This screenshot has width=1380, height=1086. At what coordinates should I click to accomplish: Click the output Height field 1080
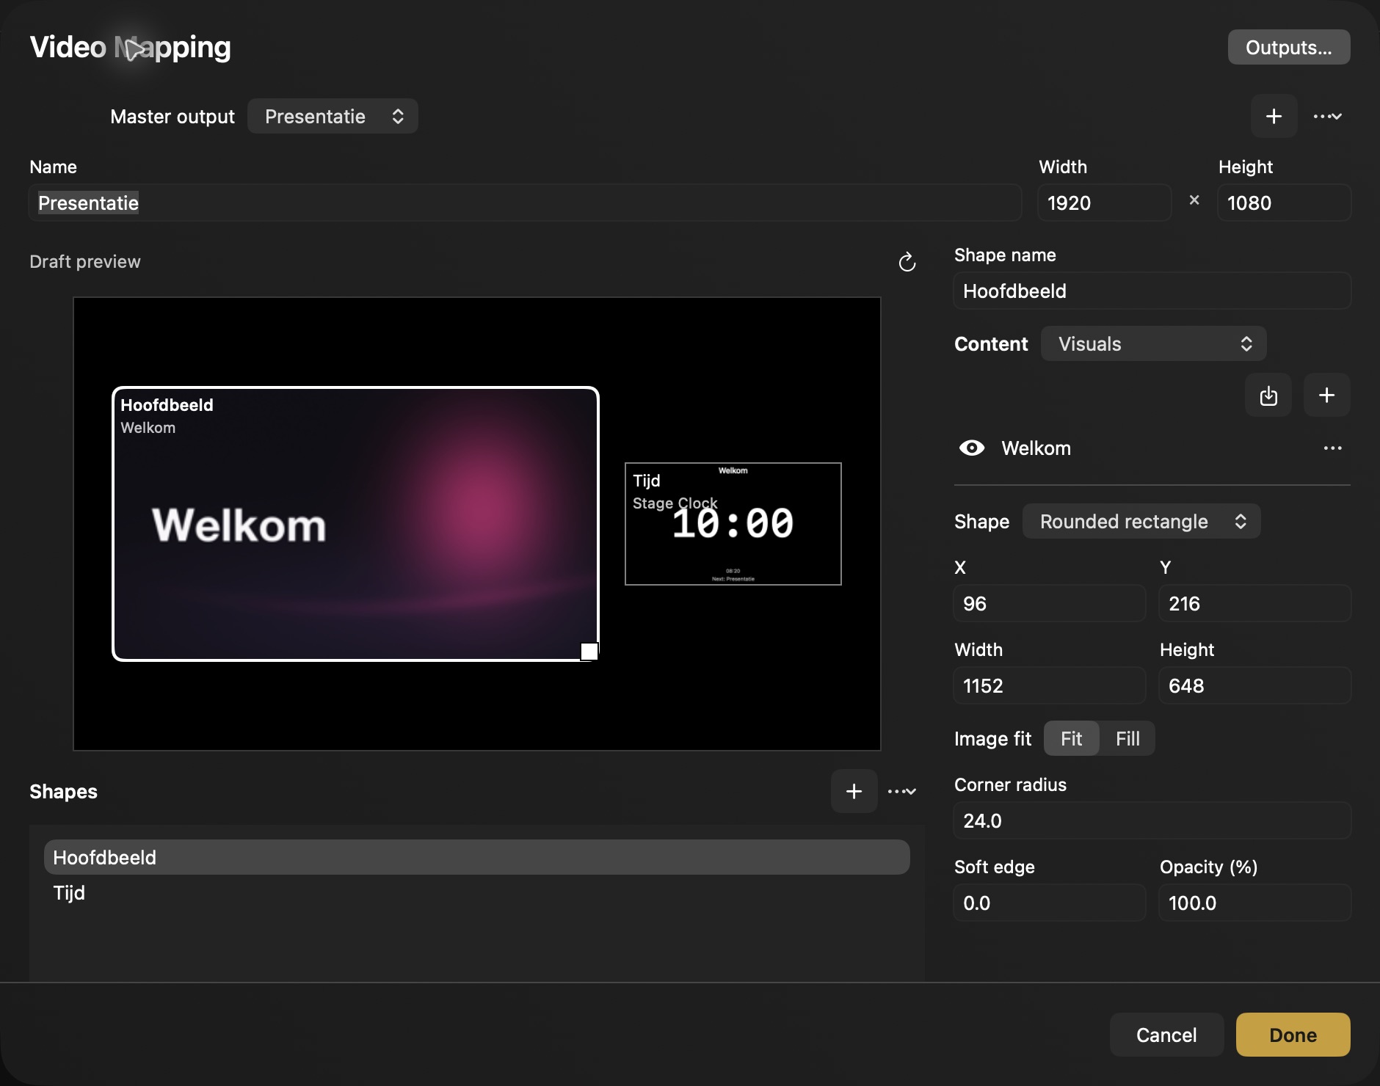click(1284, 203)
